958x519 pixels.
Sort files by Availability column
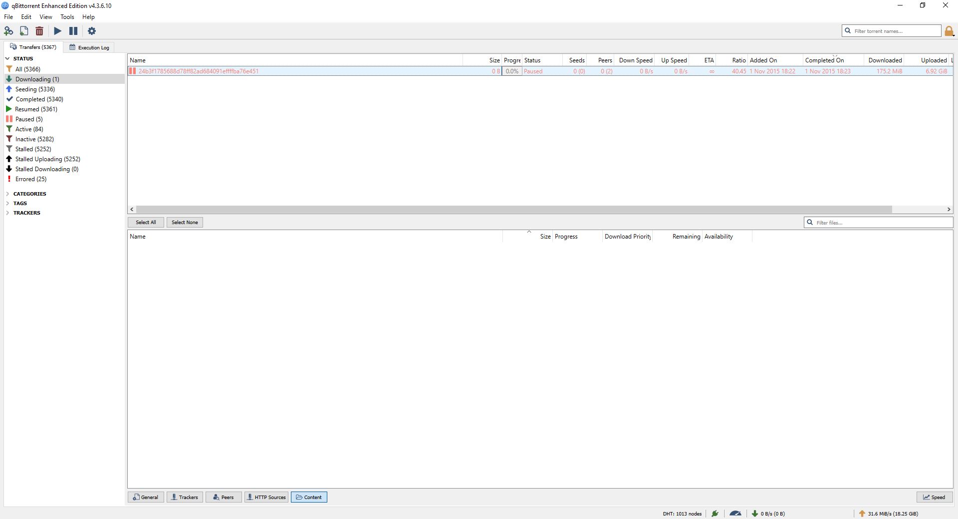[727, 237]
